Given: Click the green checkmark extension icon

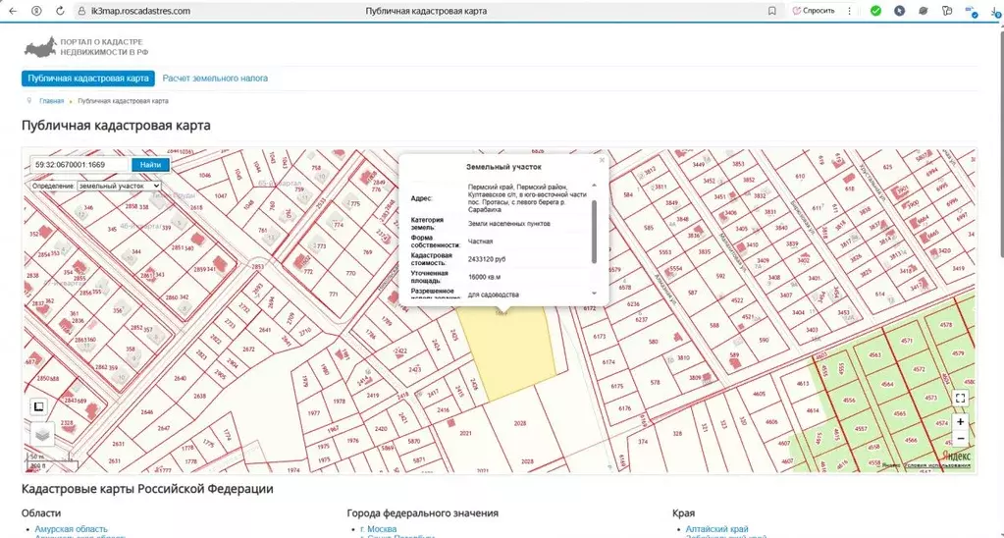Looking at the screenshot, I should tap(875, 11).
